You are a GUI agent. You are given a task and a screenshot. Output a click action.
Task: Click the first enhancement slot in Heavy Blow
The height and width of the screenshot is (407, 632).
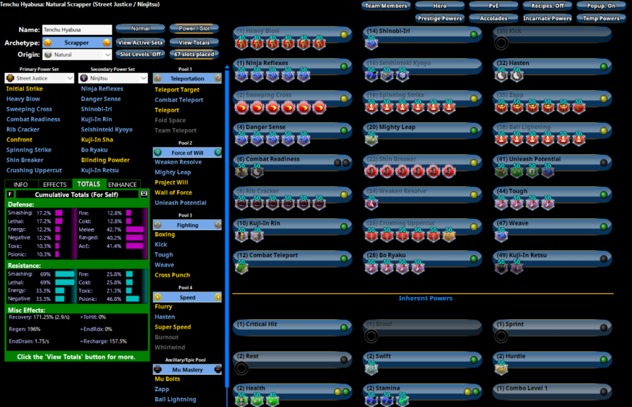point(241,43)
